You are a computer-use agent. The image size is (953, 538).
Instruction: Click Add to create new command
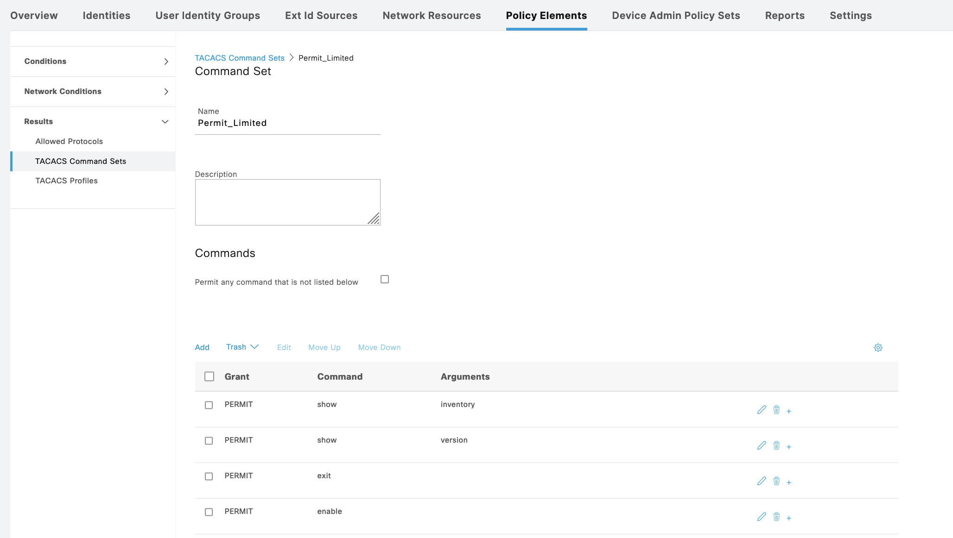[x=202, y=347]
